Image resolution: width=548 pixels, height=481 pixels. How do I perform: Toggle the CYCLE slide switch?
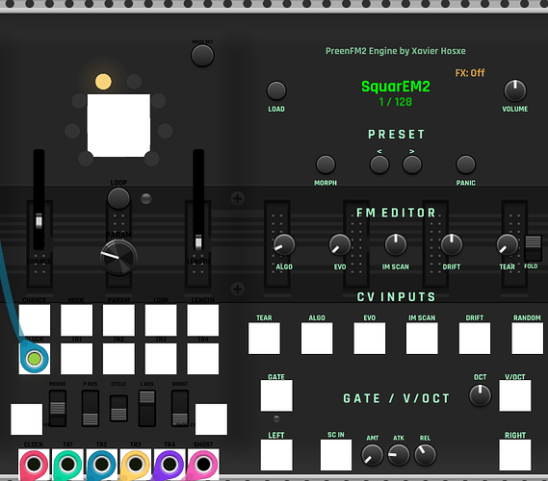pos(118,408)
